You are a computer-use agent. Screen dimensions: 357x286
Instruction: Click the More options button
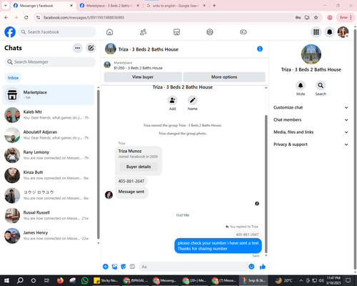[224, 77]
